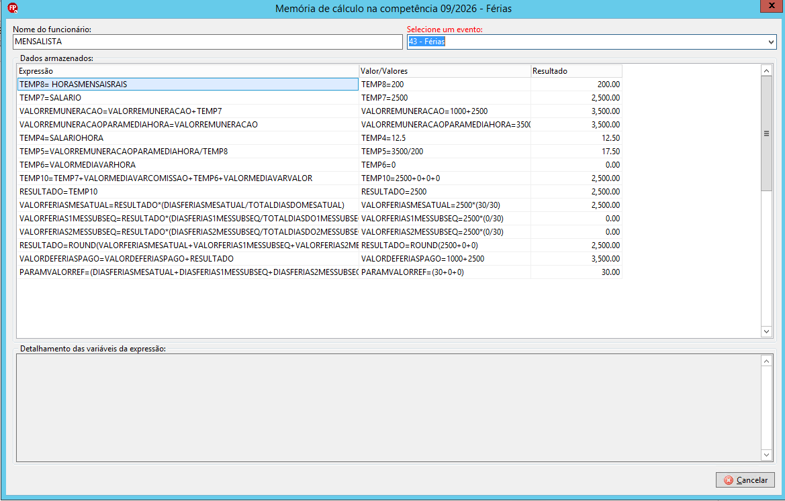Select the row TEMP8= HORASMENSAISRAIS
The height and width of the screenshot is (501, 785).
tap(188, 85)
